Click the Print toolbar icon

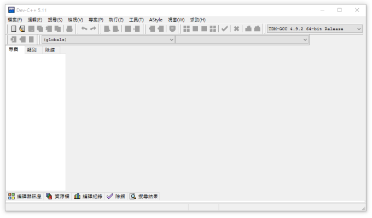coord(69,29)
